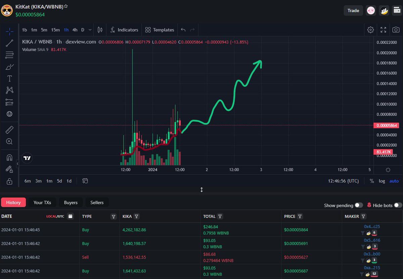Open the emoji icons tool
Viewport: 403px width, 279px height.
9,114
